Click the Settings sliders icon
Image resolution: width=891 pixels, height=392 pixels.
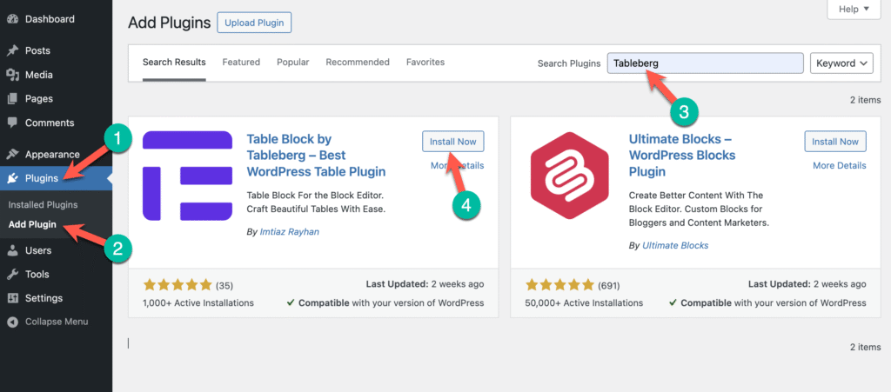12,298
